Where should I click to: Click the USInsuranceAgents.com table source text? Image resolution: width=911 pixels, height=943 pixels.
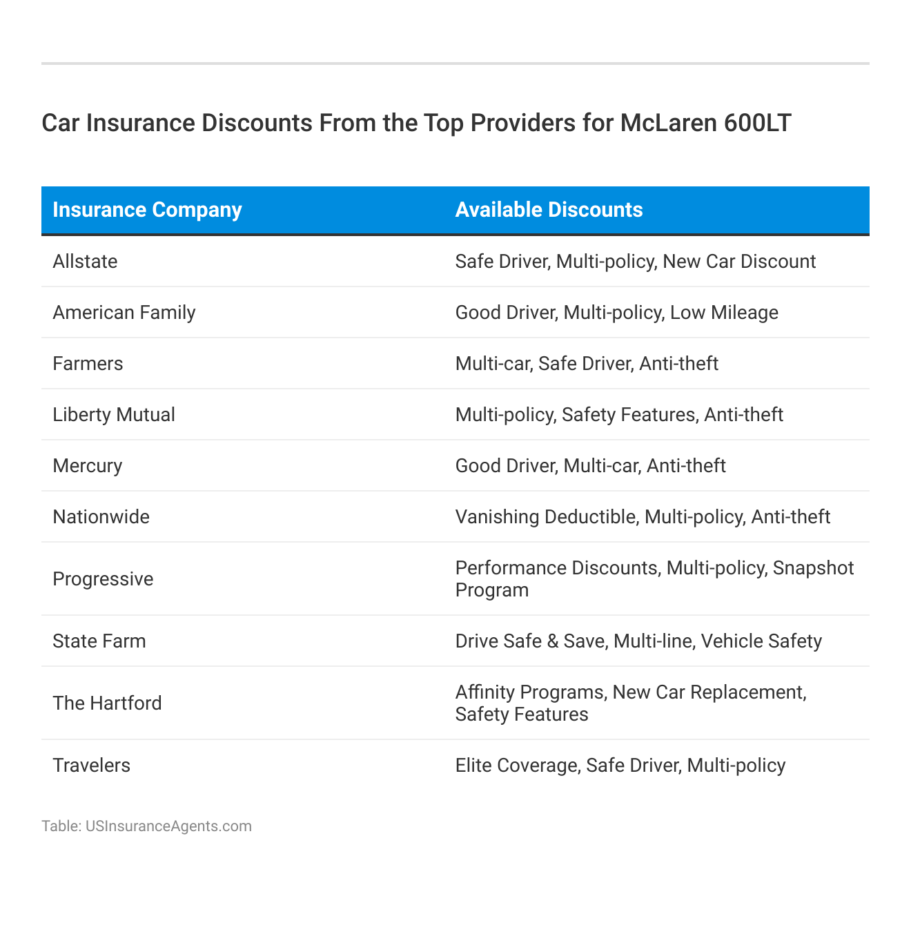pyautogui.click(x=146, y=826)
